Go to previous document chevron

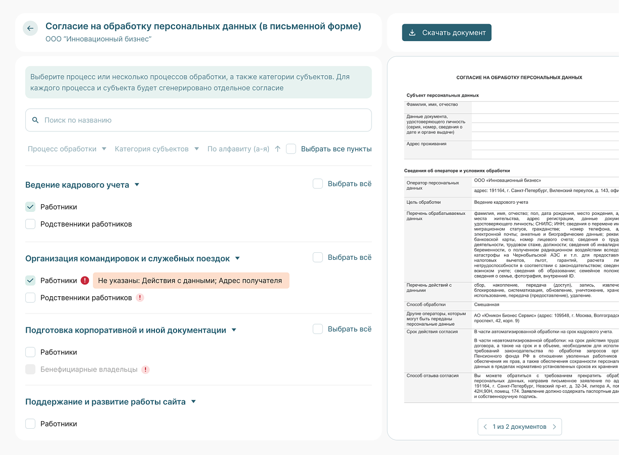(x=485, y=427)
